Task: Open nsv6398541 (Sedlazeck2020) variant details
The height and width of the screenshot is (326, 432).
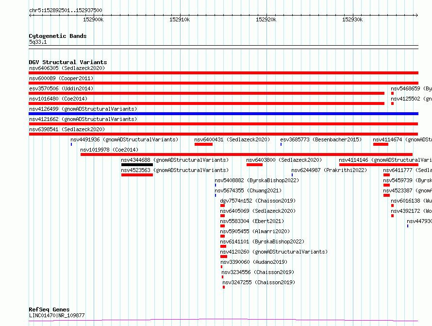Action: [x=67, y=129]
